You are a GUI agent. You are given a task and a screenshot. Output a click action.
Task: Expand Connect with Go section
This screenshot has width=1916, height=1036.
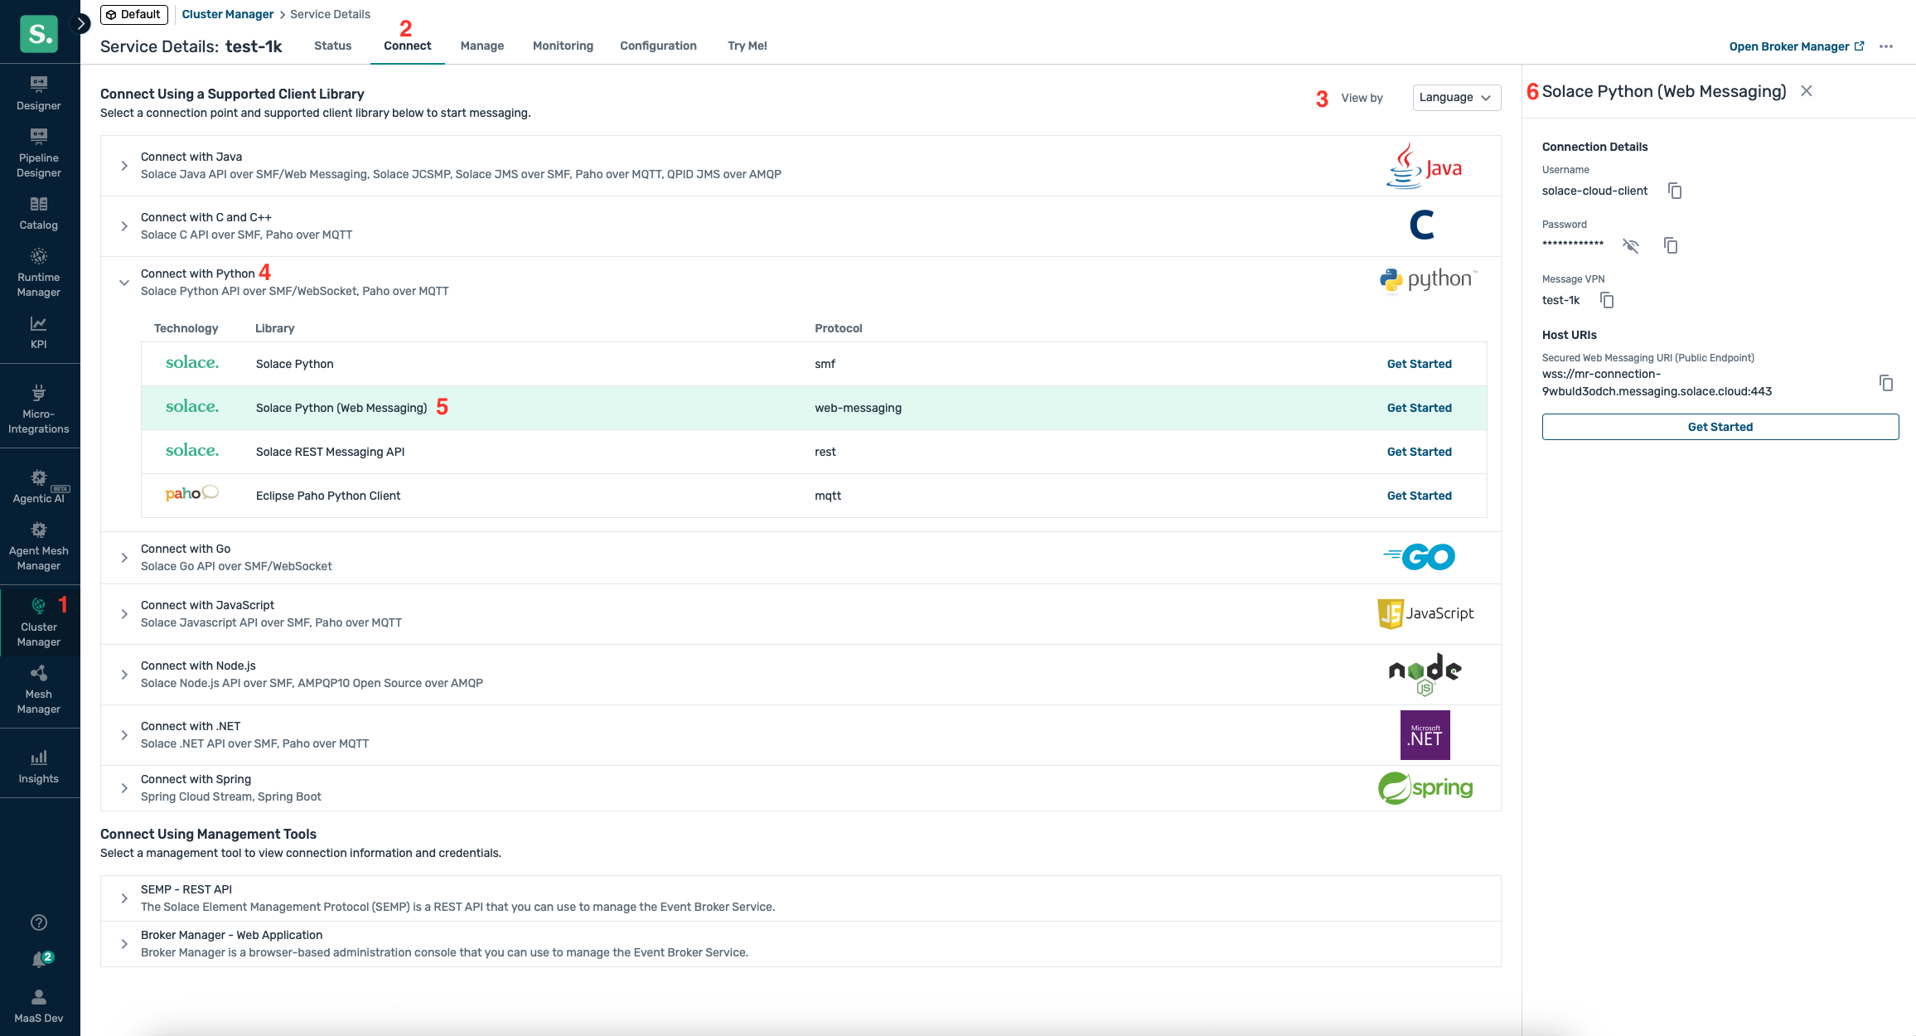(124, 558)
